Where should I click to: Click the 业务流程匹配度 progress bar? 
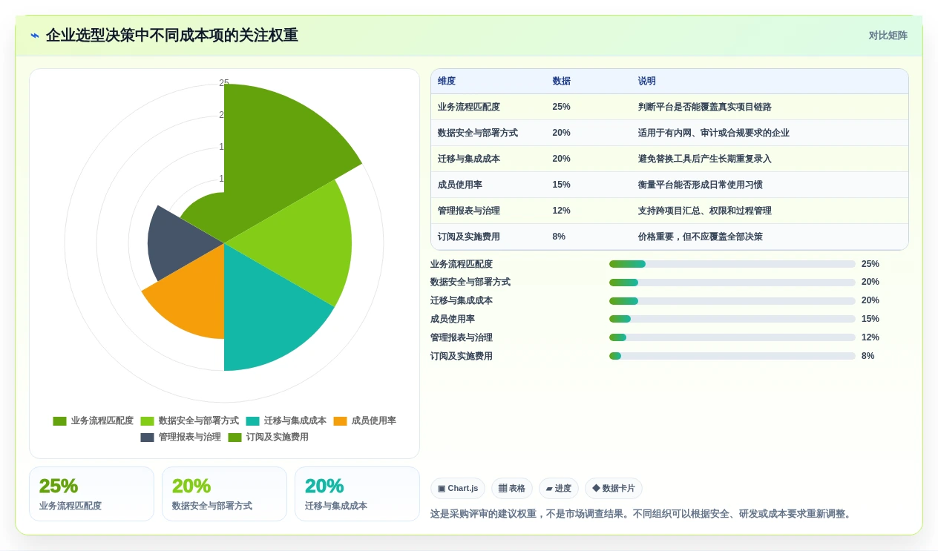[x=732, y=264]
